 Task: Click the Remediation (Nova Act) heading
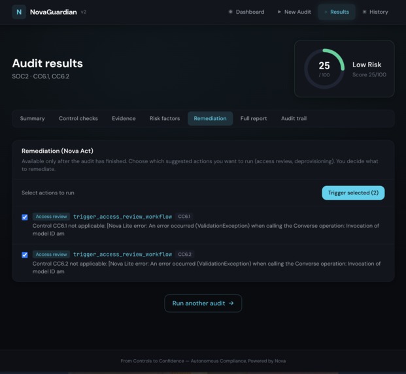(58, 151)
